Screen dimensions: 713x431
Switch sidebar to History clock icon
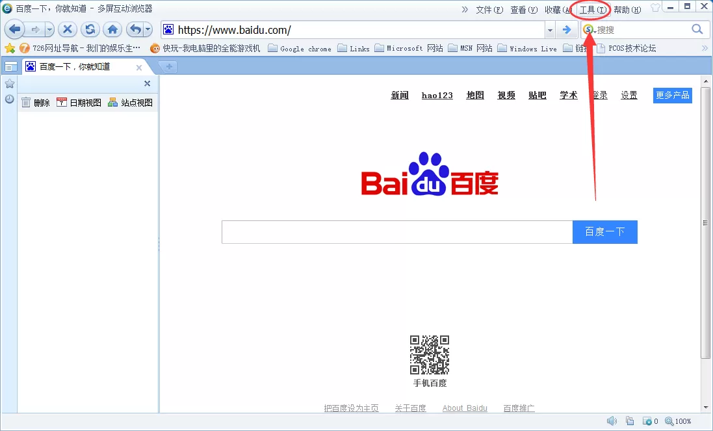[10, 99]
